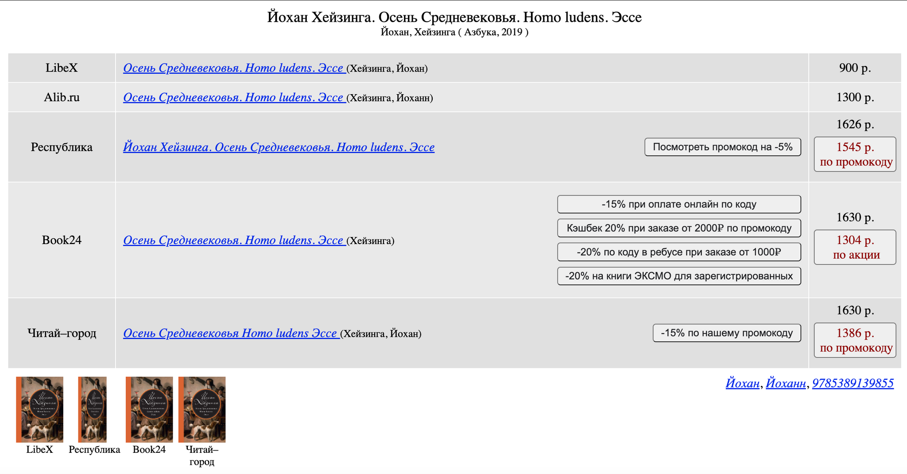The image size is (907, 474).
Task: Click the LibeX book cover thumbnail
Action: [39, 409]
